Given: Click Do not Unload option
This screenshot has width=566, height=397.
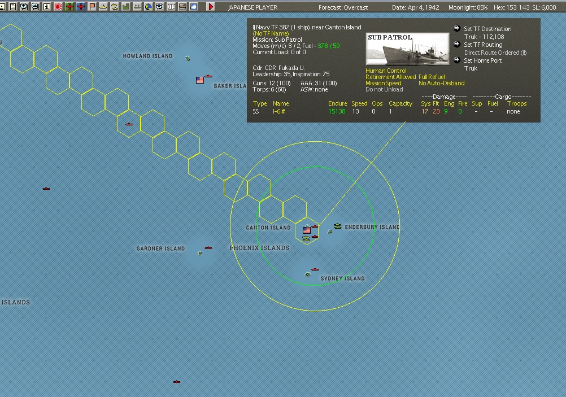Looking at the screenshot, I should [x=384, y=89].
